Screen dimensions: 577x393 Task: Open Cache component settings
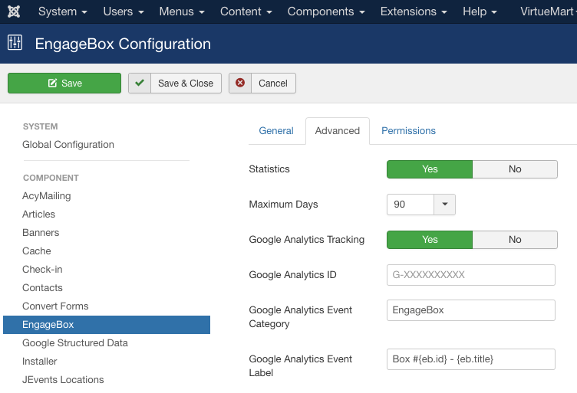[x=36, y=251]
